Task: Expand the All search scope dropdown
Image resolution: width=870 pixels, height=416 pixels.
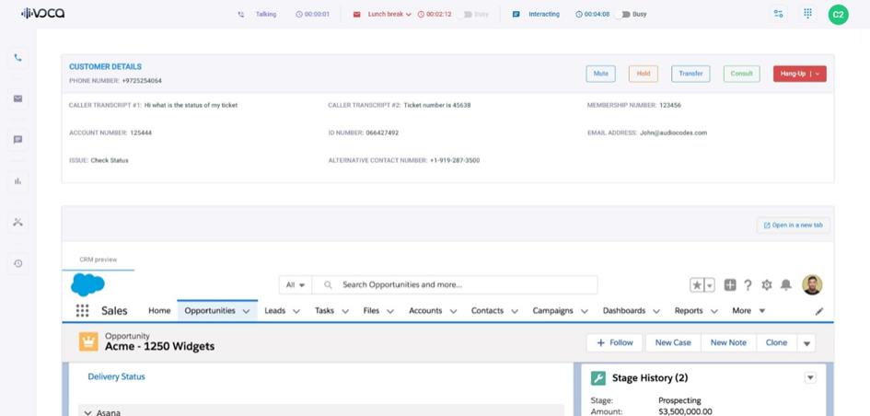Action: pyautogui.click(x=296, y=285)
